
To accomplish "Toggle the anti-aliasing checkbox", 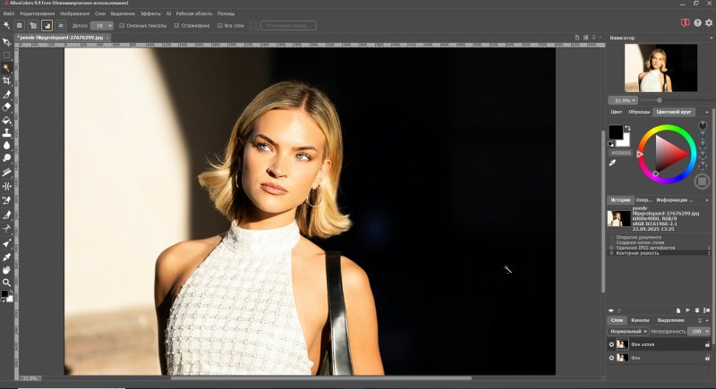I will pyautogui.click(x=176, y=26).
